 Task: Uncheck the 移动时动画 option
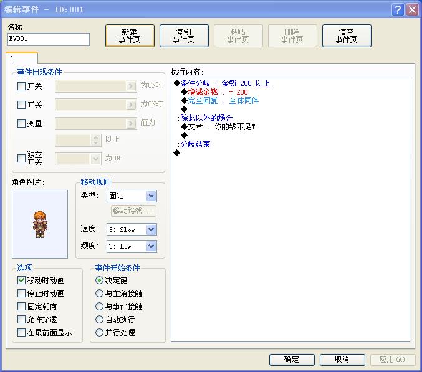[x=21, y=281]
